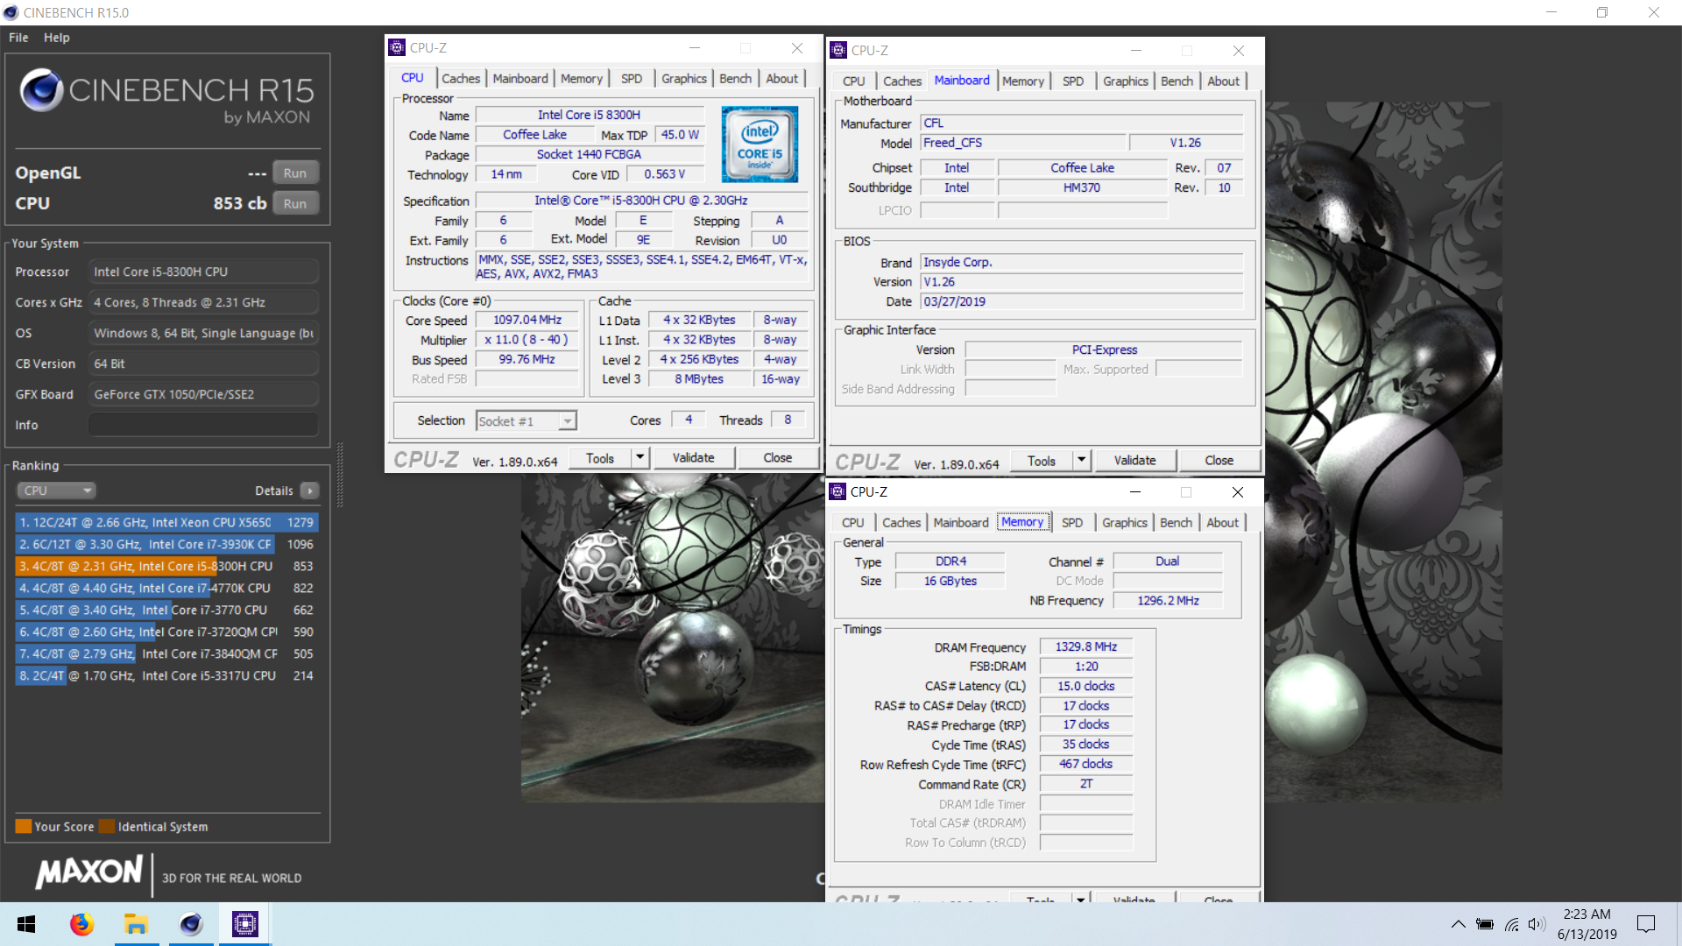The width and height of the screenshot is (1682, 946).
Task: Click the DRAM Frequency value 1329.8 MHz
Action: point(1085,646)
